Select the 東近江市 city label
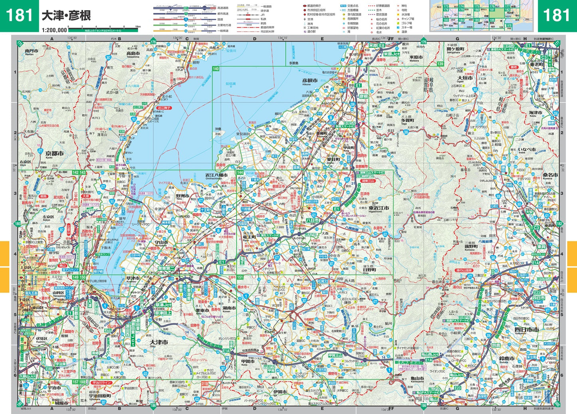The width and height of the screenshot is (577, 414). 379,208
